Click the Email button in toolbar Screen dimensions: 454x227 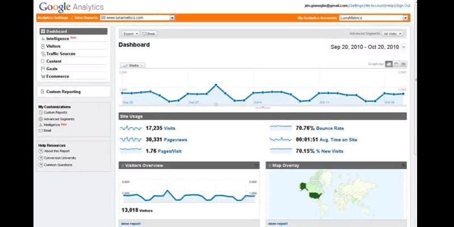click(149, 34)
